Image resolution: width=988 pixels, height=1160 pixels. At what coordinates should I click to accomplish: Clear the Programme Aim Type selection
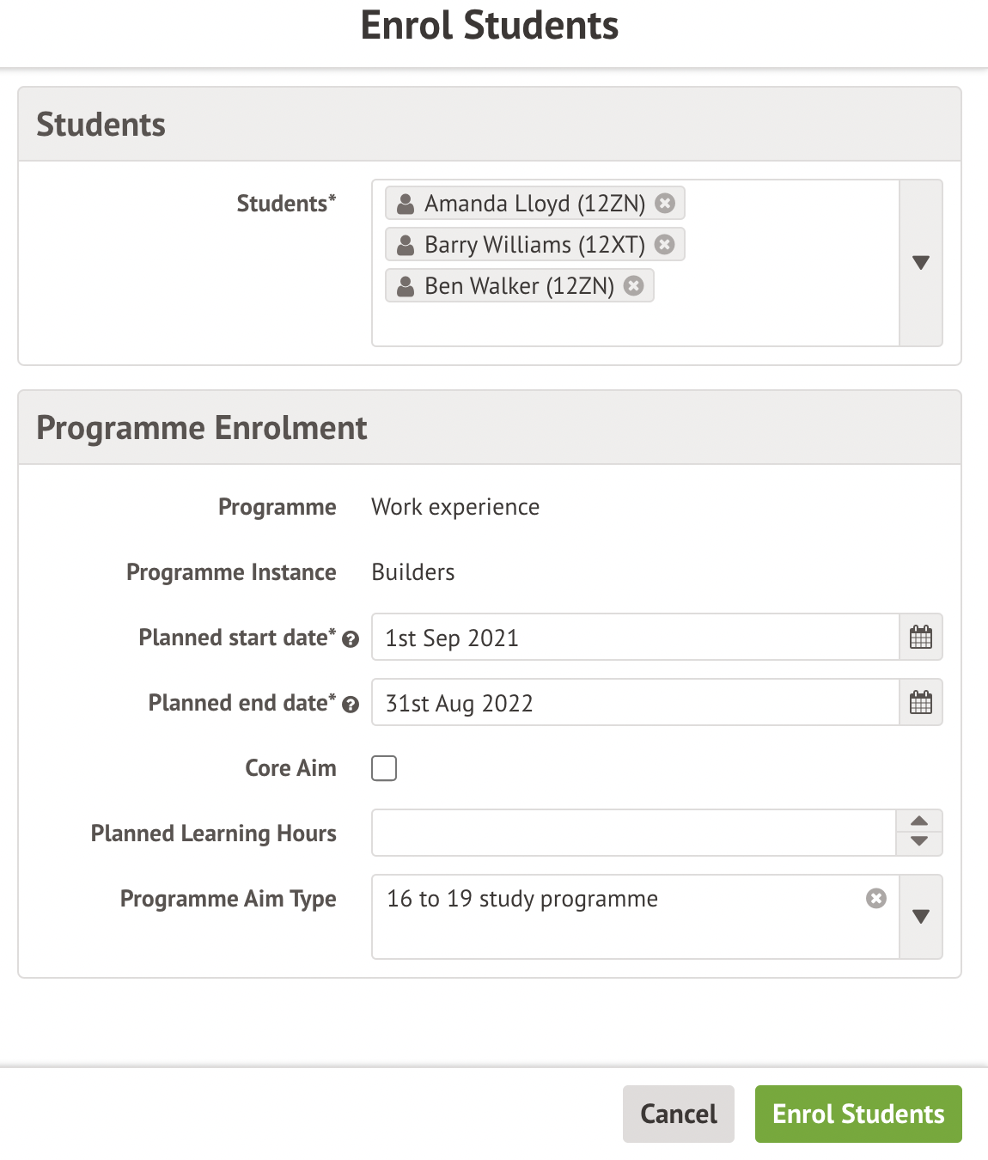tap(876, 899)
